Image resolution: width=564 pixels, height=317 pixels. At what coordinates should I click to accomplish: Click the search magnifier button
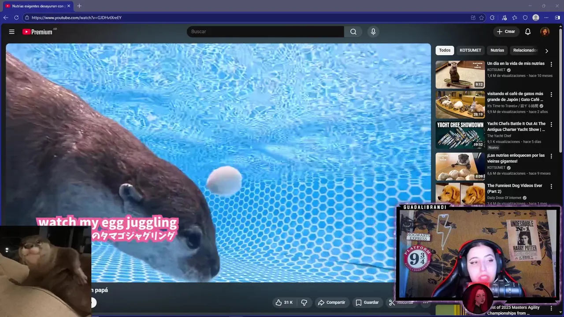353,32
